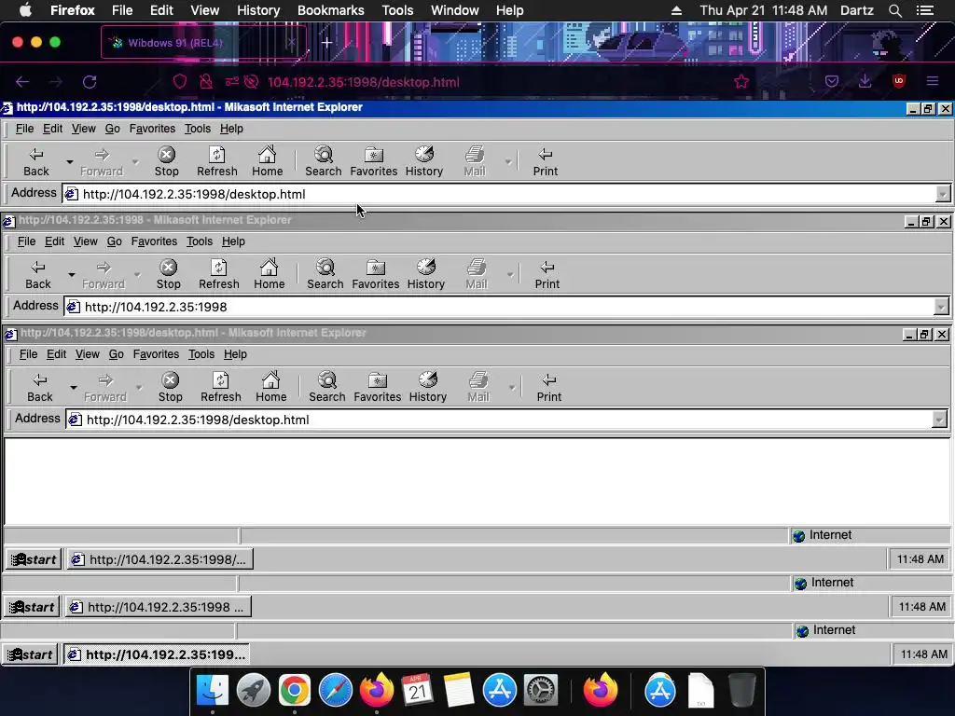This screenshot has width=955, height=716.
Task: Open Firefox downloads arrow icon
Action: (865, 81)
